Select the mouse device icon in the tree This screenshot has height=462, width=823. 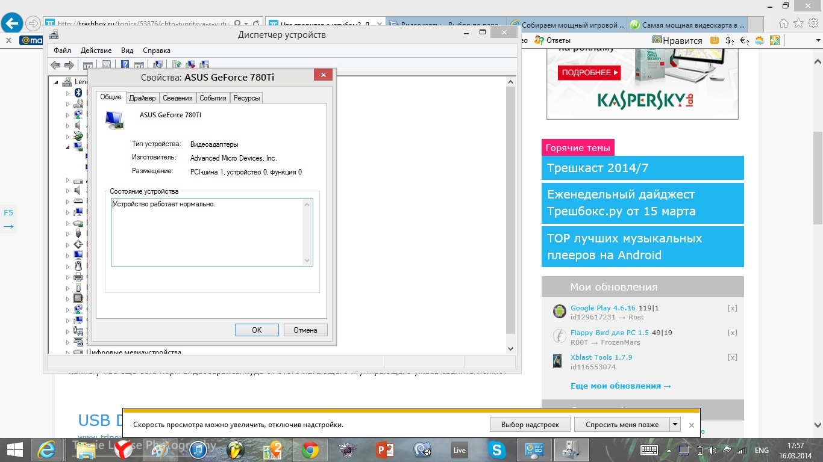pos(78,266)
